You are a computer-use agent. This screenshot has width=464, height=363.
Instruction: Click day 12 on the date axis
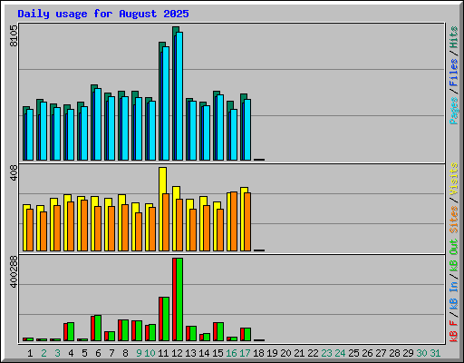coord(177,353)
